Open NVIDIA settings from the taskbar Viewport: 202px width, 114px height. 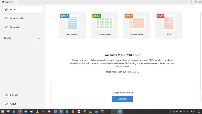pos(85,111)
